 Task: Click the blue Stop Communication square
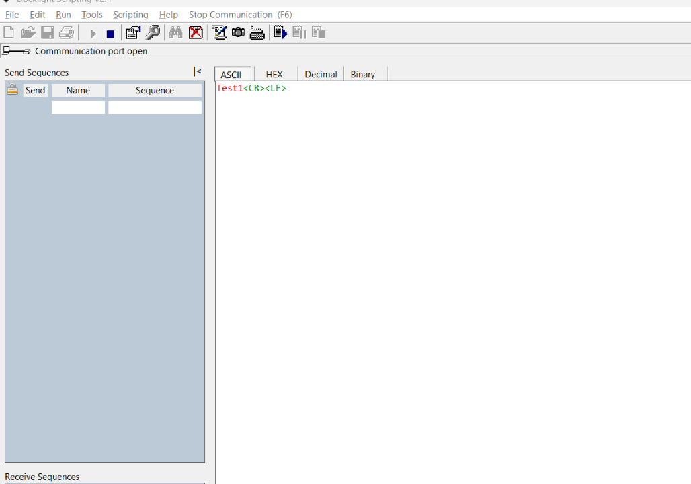click(110, 34)
